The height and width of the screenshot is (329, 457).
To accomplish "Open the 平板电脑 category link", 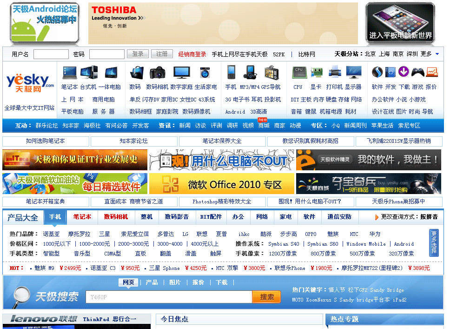I will 72,112.
